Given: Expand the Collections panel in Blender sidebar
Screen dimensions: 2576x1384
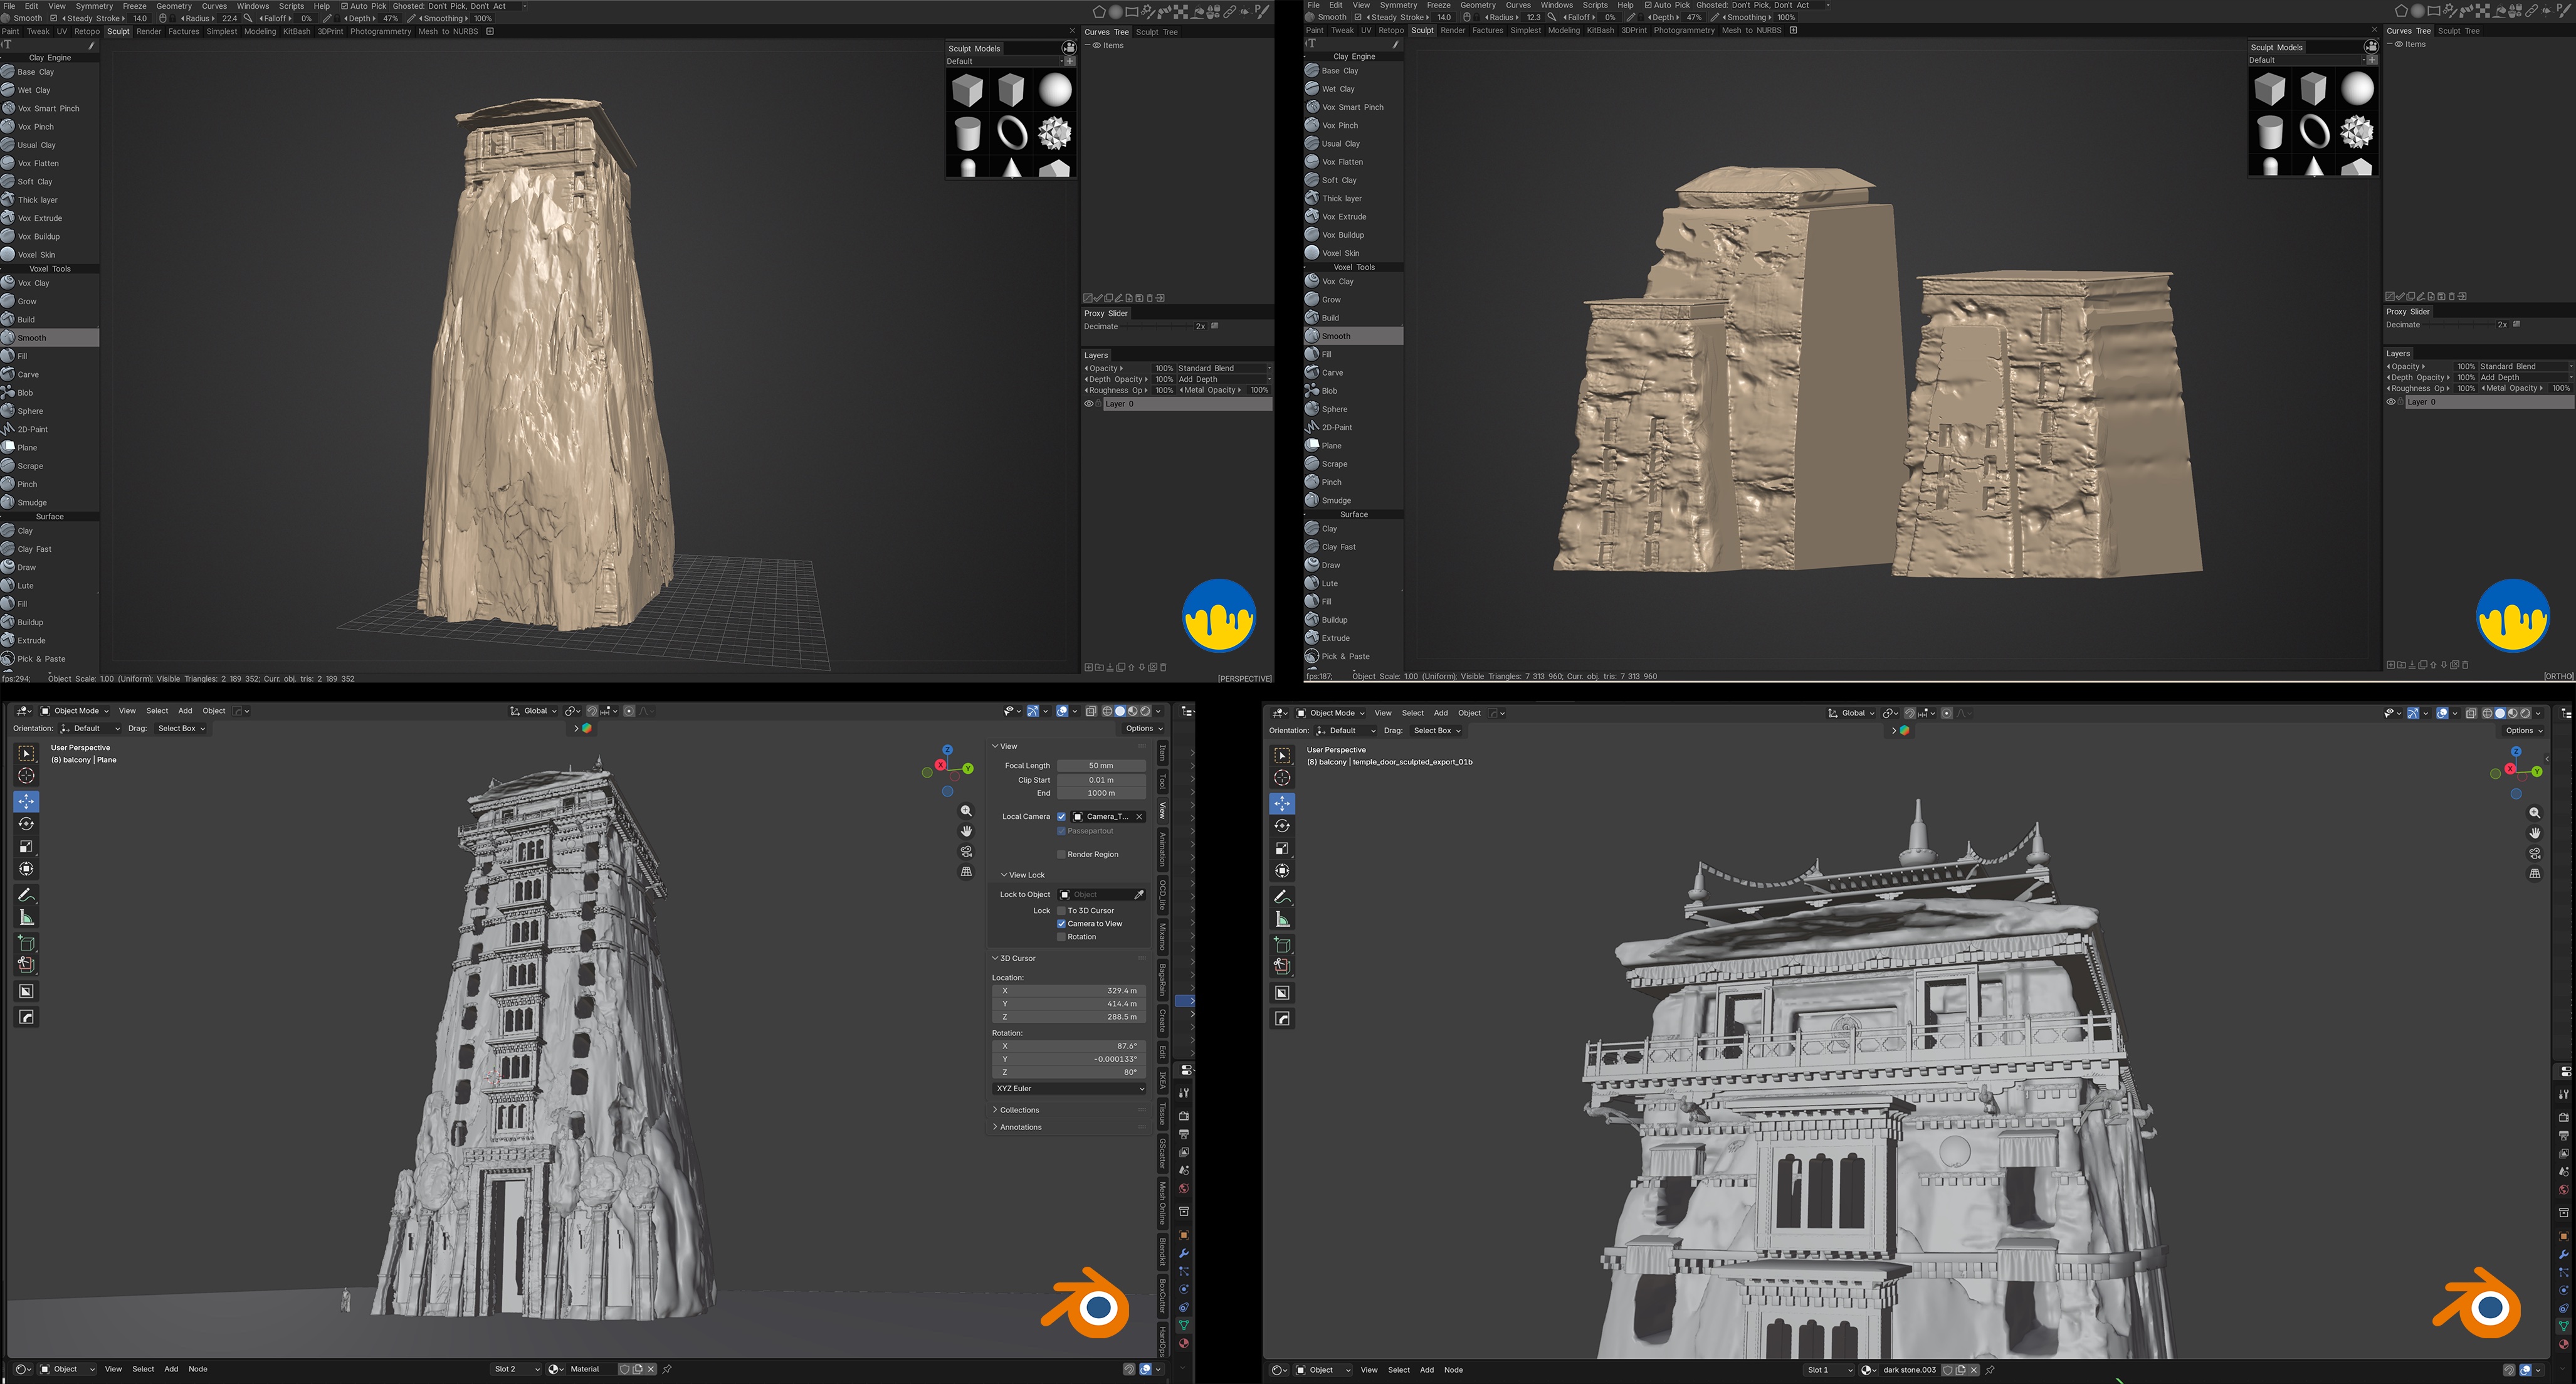Looking at the screenshot, I should pos(1068,1110).
